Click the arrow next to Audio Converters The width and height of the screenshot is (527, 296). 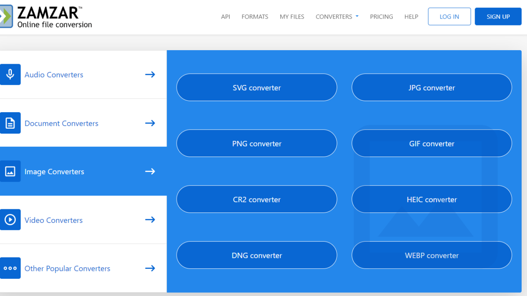(x=150, y=74)
